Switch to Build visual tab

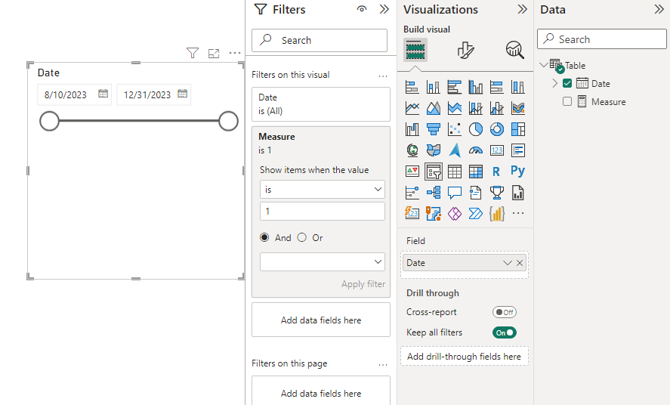pos(415,50)
